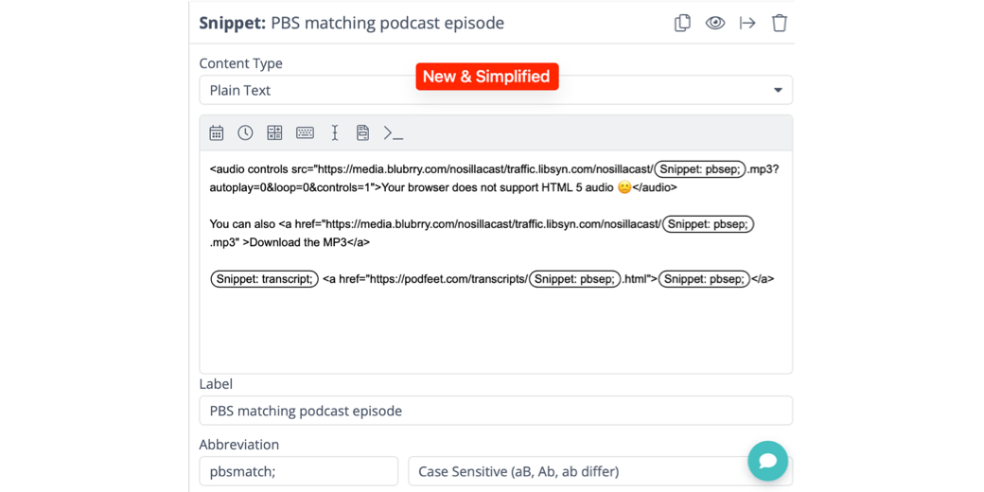Delete snippet using the trash icon

pos(780,23)
